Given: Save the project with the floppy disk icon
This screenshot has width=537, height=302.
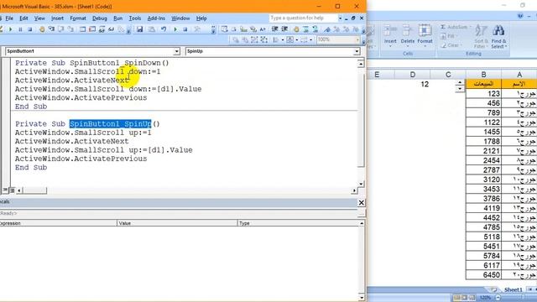Looking at the screenshot, I should tap(140, 29).
